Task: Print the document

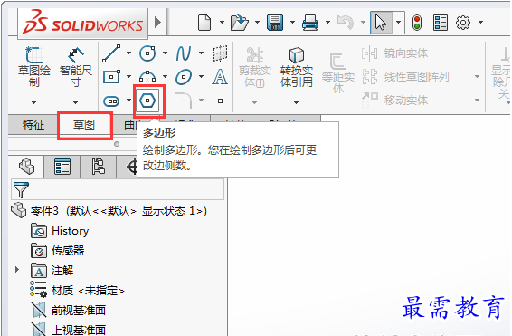Action: point(310,23)
